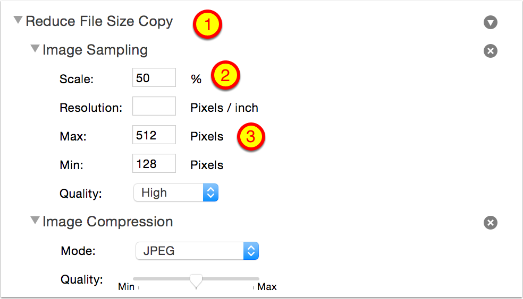The height and width of the screenshot is (299, 523).
Task: Click the compression Quality slider thumb
Action: (x=196, y=279)
